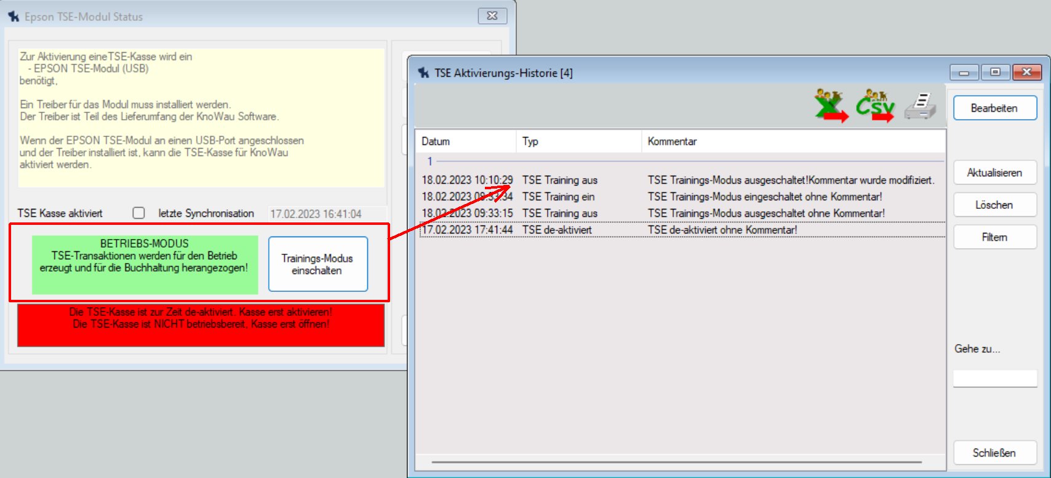The width and height of the screenshot is (1051, 478).
Task: Open the Filtern dialog
Action: click(994, 237)
